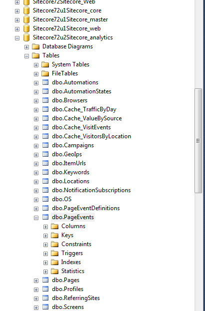
Task: Select the dbo.ItemUrls table label
Action: click(69, 163)
